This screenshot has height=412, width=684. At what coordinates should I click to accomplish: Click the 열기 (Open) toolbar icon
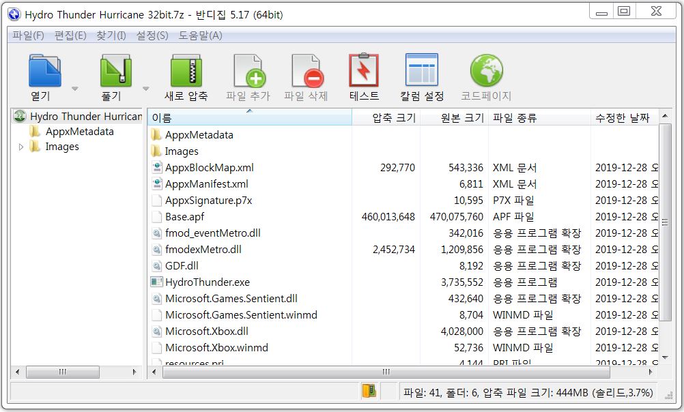coord(45,70)
